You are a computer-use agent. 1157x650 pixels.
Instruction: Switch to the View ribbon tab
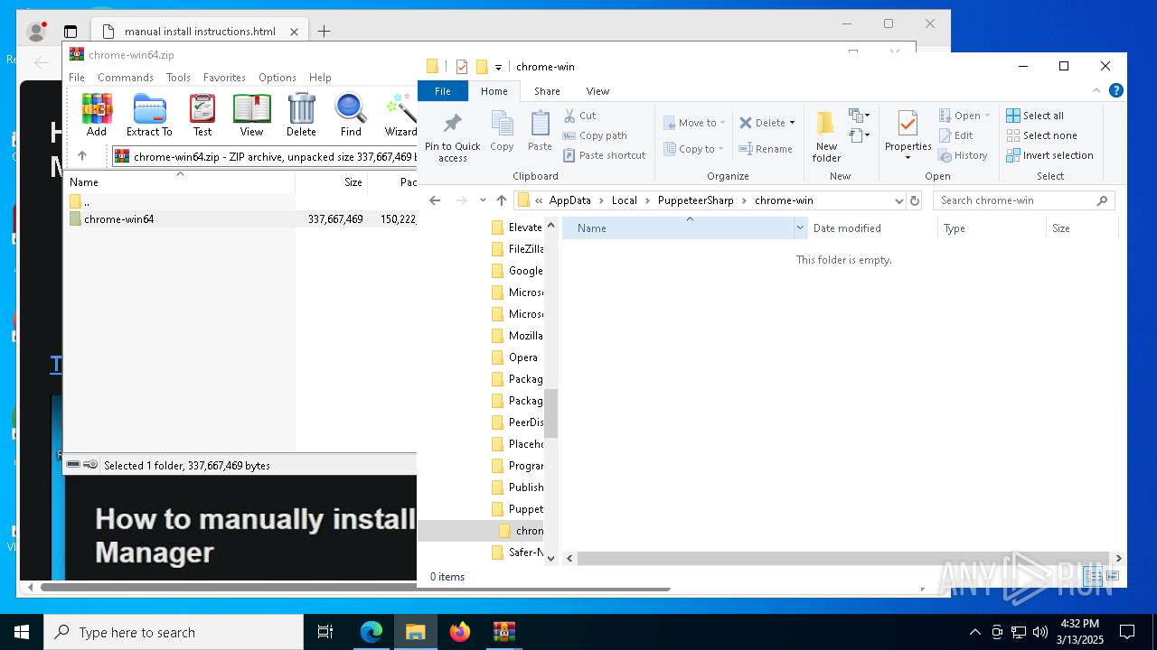point(597,91)
